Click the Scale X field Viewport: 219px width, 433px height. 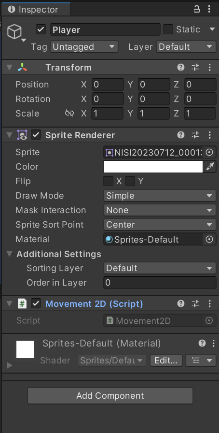coord(108,114)
